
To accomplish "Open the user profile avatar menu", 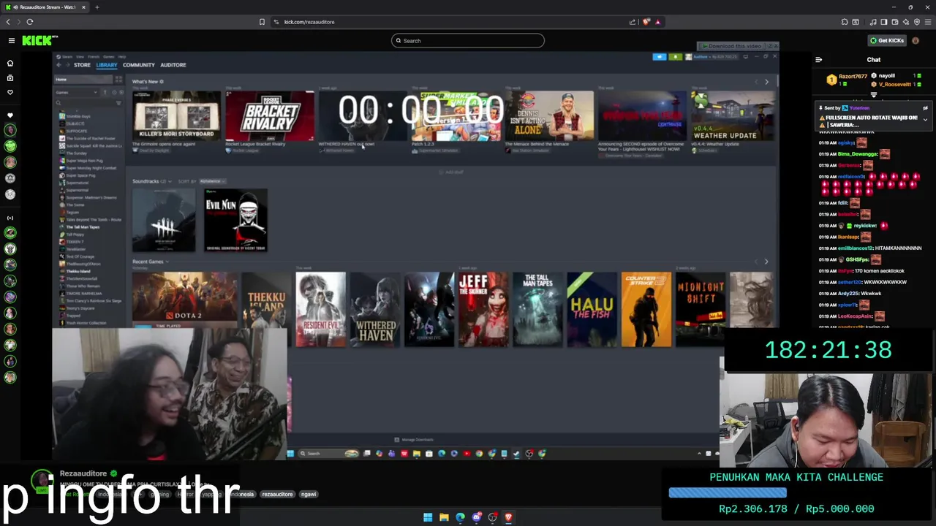I will 916,40.
